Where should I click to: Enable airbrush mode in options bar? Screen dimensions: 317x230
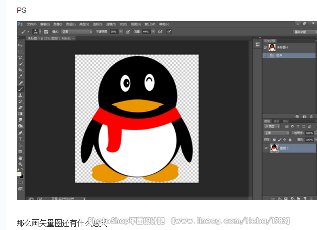(x=160, y=32)
